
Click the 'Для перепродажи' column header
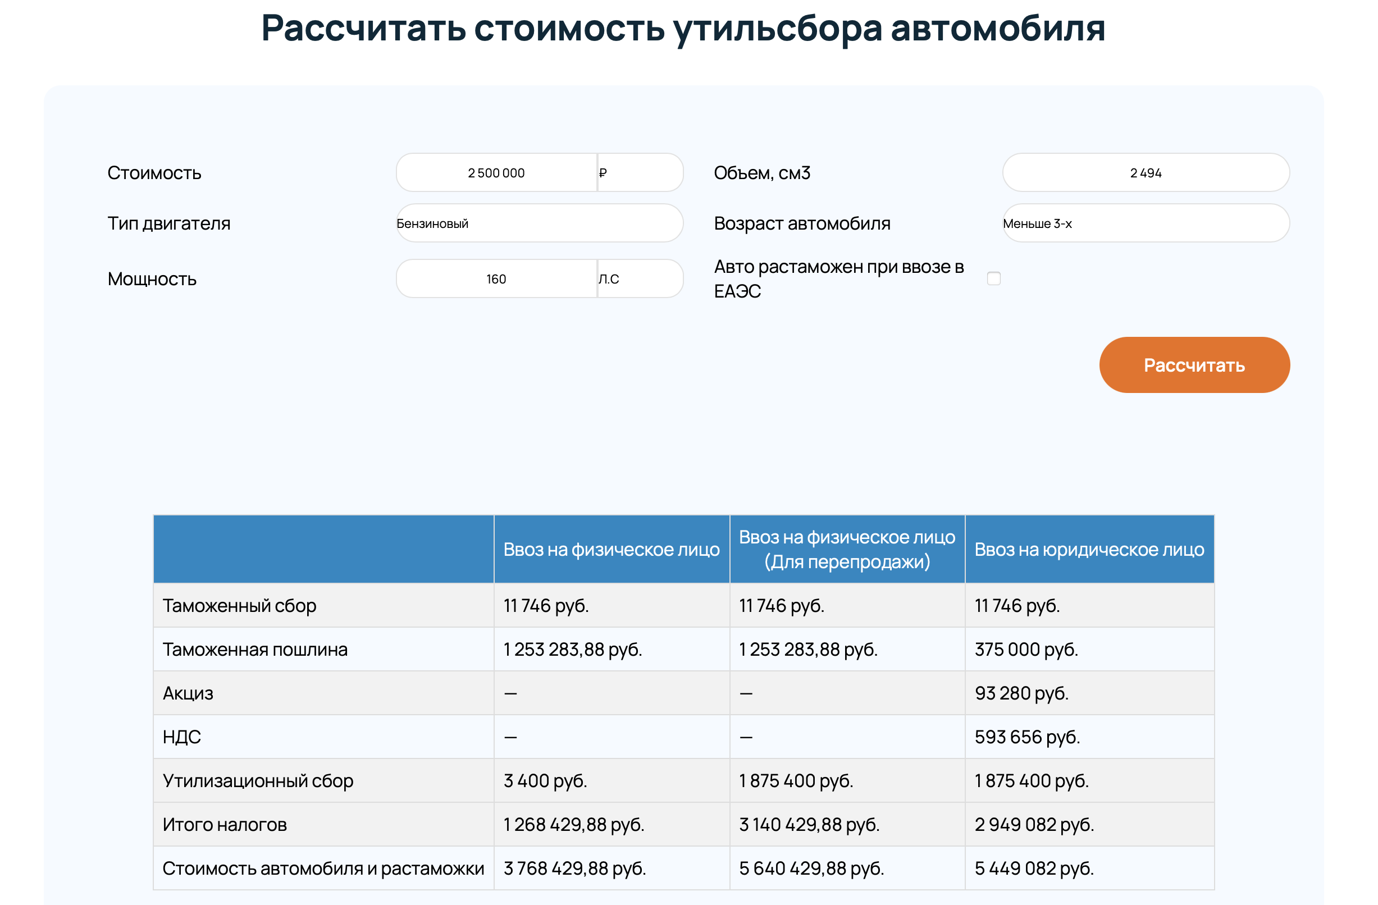pos(847,550)
